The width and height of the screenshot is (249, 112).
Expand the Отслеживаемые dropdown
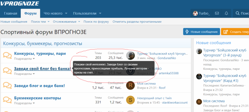click(79, 22)
